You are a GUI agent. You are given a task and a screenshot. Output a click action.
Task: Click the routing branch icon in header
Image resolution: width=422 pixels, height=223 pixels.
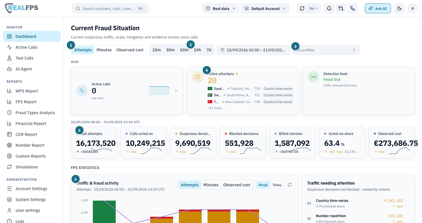click(341, 9)
